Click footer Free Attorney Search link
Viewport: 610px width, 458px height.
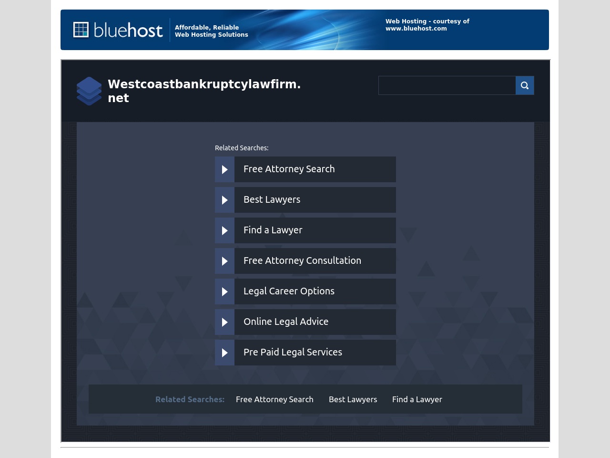[x=274, y=399]
